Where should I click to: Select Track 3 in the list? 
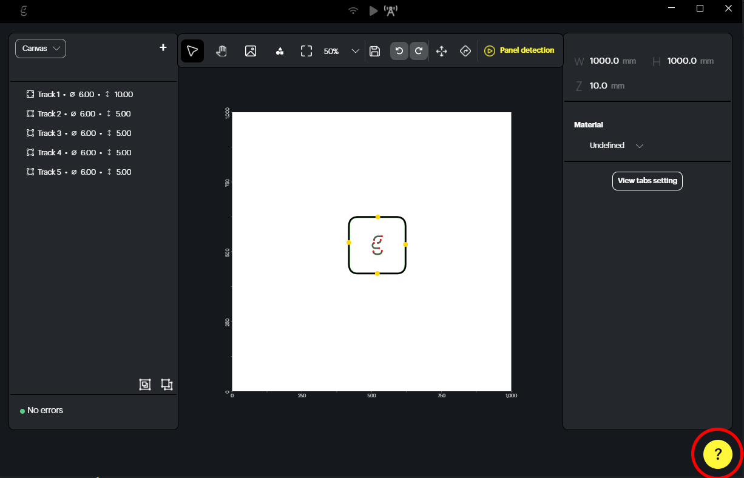click(79, 133)
